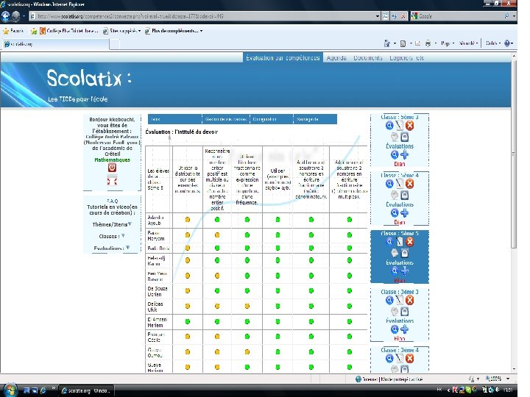
Task: Click the red arrows fullscreen icon under Mathematiques
Action: tap(112, 181)
